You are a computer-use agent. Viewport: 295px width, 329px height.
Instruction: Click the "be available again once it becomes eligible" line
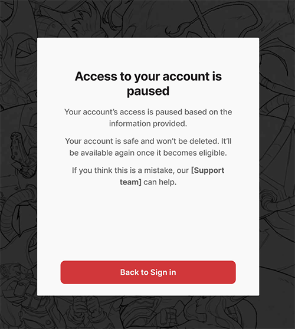(x=148, y=153)
